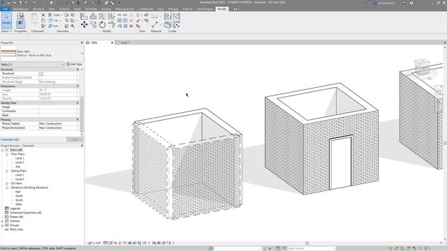Switch to the Manage ribbon tab
The image size is (447, 251).
173,9
